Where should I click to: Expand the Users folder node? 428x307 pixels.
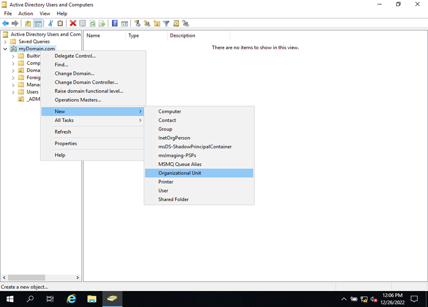[13, 92]
